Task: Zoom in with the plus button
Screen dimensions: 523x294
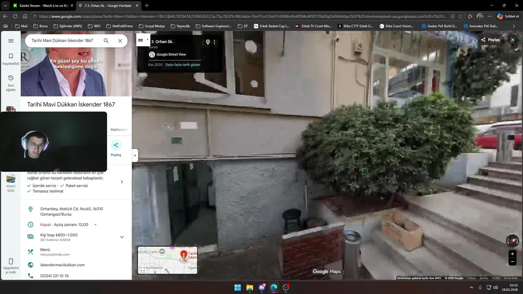Action: [x=512, y=254]
